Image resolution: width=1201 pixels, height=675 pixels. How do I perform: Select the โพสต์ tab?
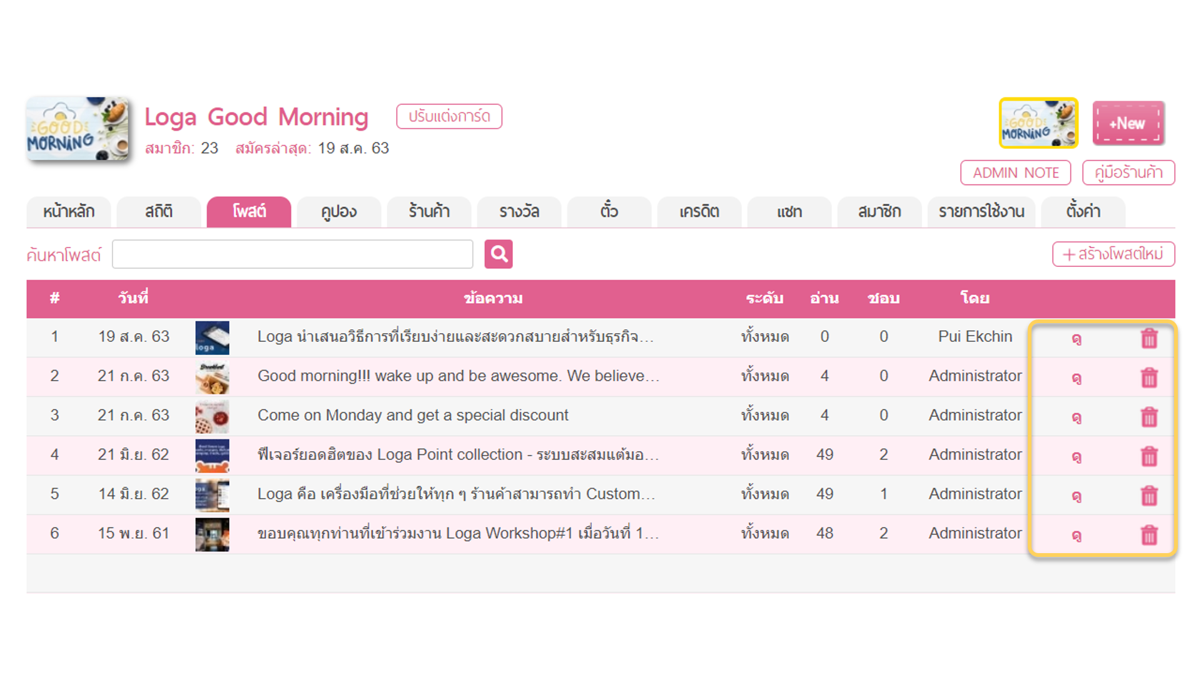(x=249, y=212)
